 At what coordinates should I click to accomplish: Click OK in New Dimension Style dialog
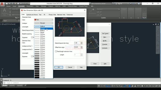click(x=59, y=67)
